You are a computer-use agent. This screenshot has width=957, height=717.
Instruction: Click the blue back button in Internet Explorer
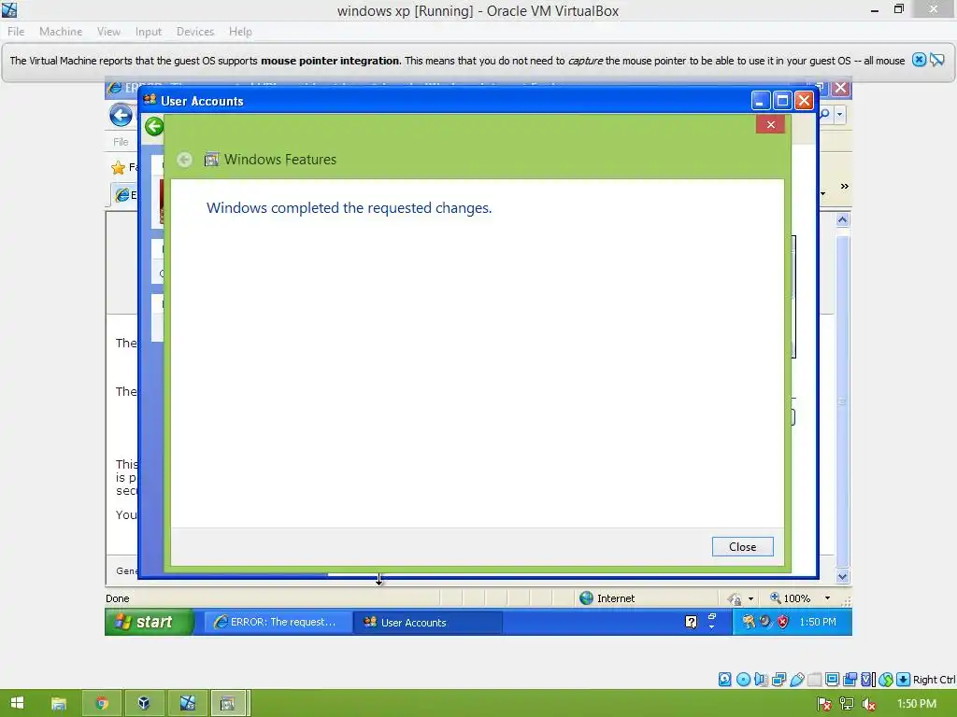tap(121, 115)
